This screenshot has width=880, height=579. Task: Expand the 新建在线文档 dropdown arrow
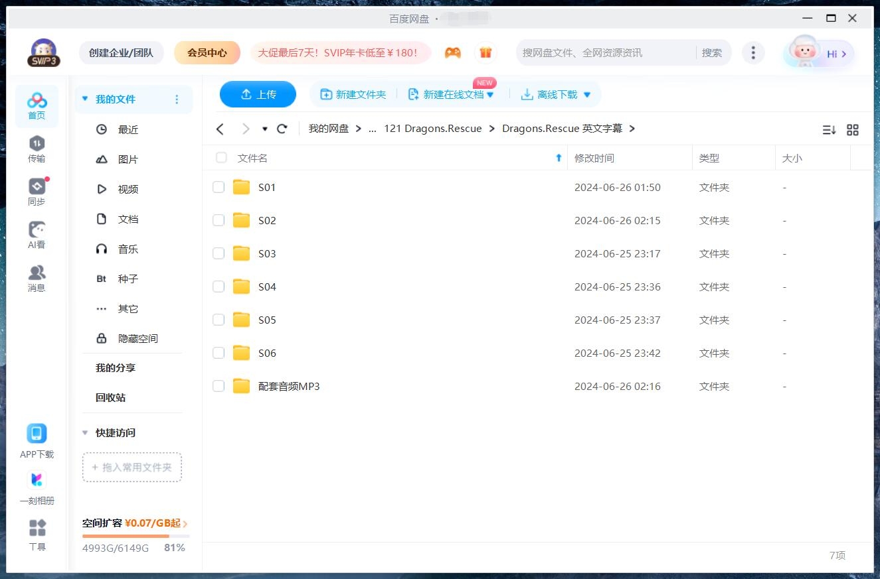(x=491, y=94)
